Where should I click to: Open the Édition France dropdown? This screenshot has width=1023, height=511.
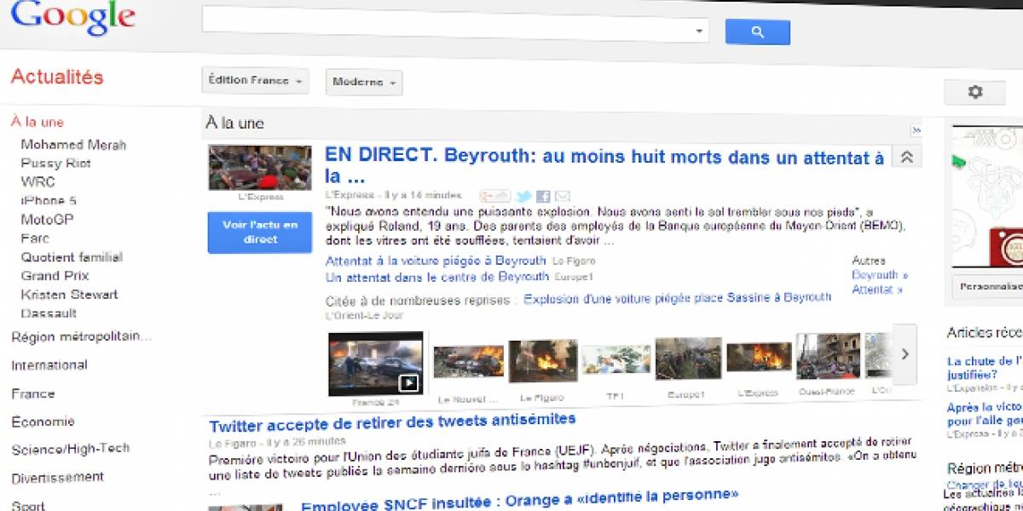255,81
